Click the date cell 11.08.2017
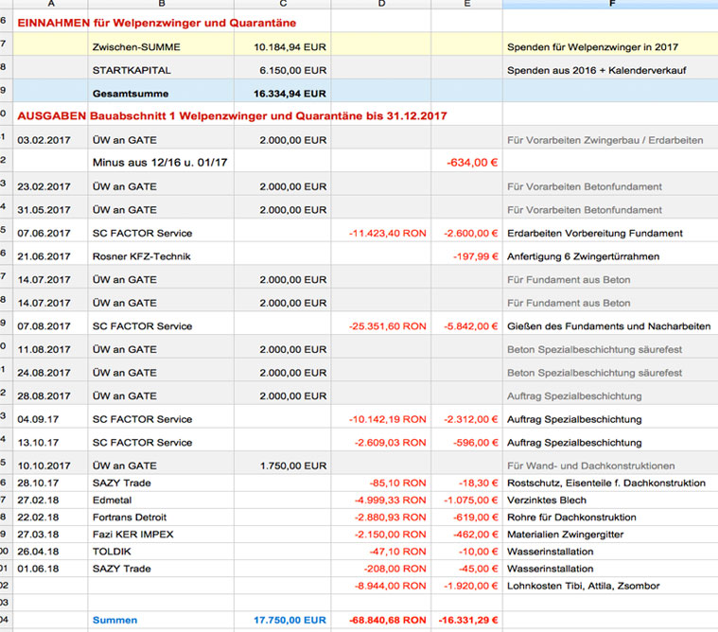The height and width of the screenshot is (632, 718). point(50,346)
